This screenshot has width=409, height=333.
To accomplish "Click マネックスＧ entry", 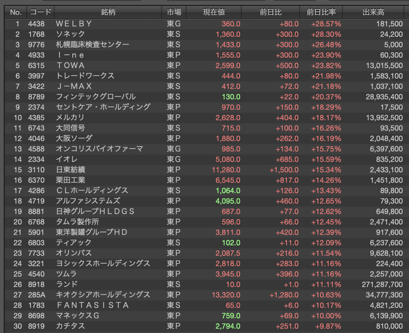I will (78, 315).
